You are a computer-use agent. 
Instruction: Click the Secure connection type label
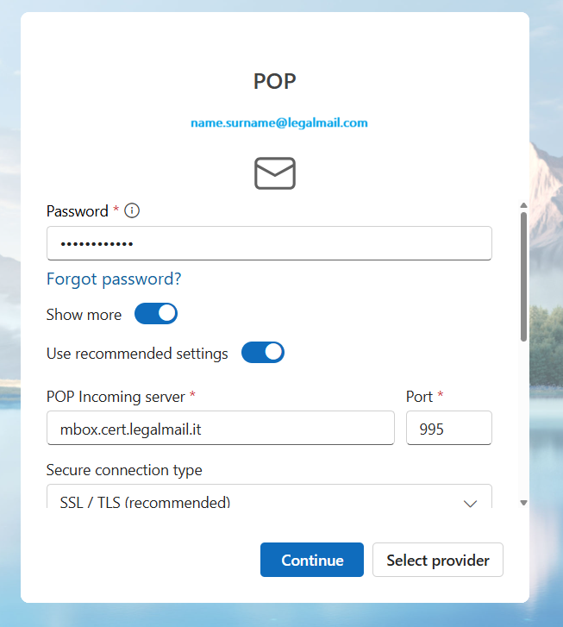(x=123, y=470)
